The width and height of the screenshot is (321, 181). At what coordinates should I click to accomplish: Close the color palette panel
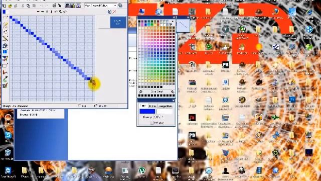pyautogui.click(x=174, y=18)
